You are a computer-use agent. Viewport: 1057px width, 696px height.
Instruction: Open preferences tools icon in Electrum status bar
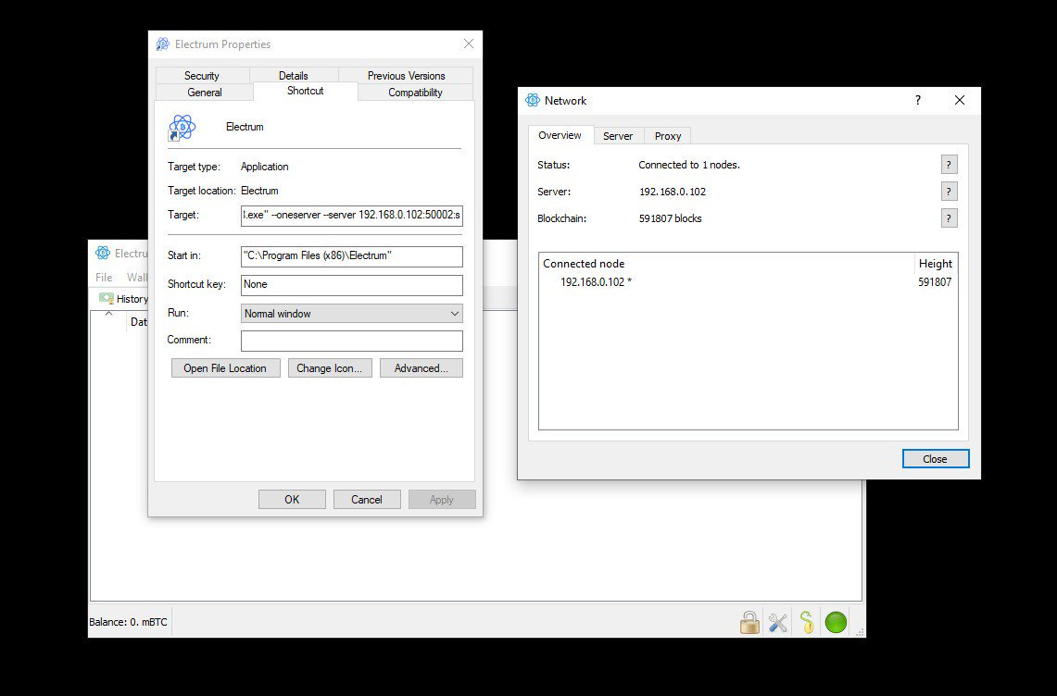point(778,622)
